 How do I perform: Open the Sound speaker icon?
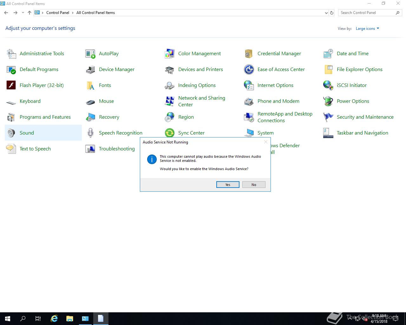[11, 133]
